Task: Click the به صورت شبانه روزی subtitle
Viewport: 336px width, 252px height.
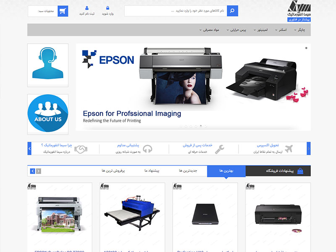Action: click(128, 152)
